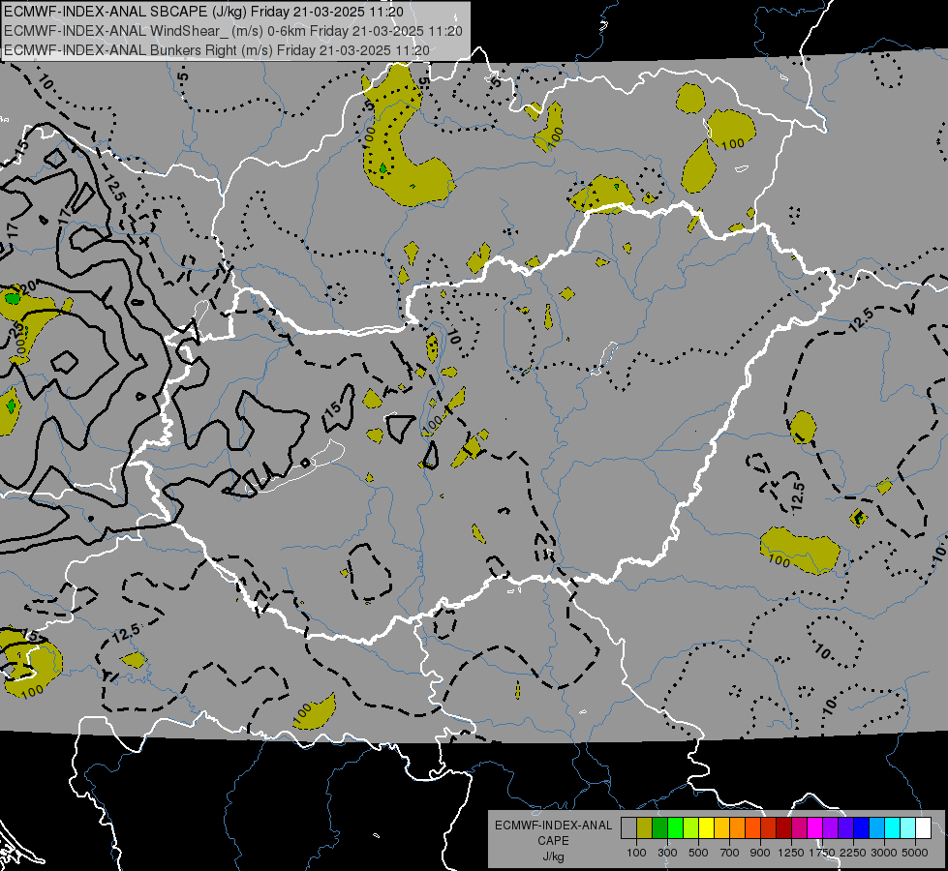Select the gray legend swatch below 100
948x871 pixels.
tap(628, 827)
